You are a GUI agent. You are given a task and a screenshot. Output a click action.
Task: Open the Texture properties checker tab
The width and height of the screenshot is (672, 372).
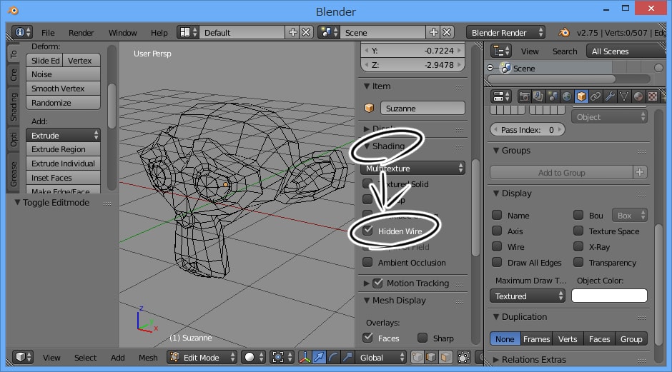point(652,96)
